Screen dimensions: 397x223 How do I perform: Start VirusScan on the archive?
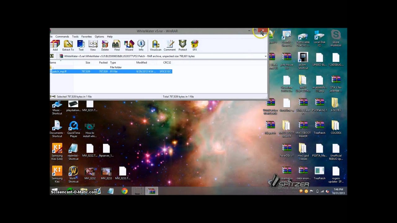pyautogui.click(x=156, y=46)
